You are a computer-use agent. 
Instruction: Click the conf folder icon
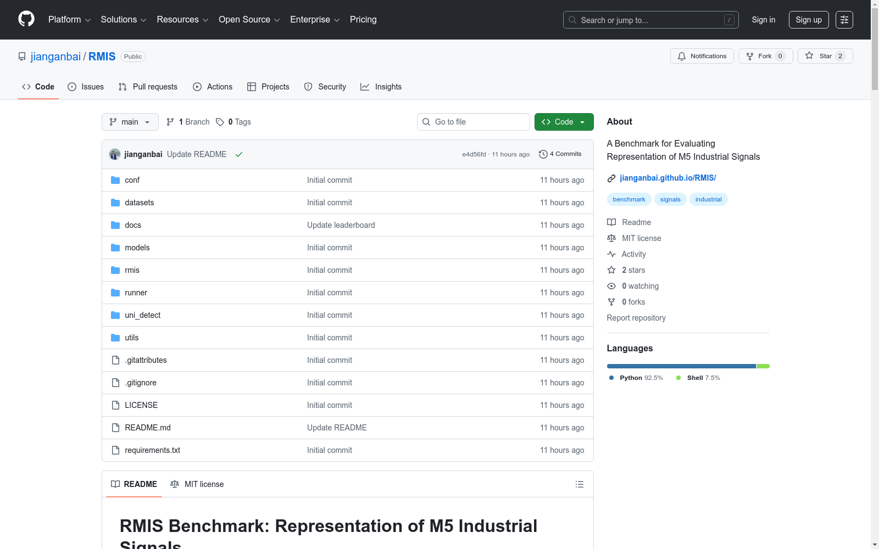(115, 180)
